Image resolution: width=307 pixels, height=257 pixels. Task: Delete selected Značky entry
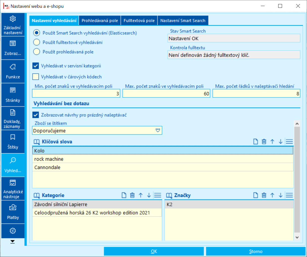(x=264, y=195)
